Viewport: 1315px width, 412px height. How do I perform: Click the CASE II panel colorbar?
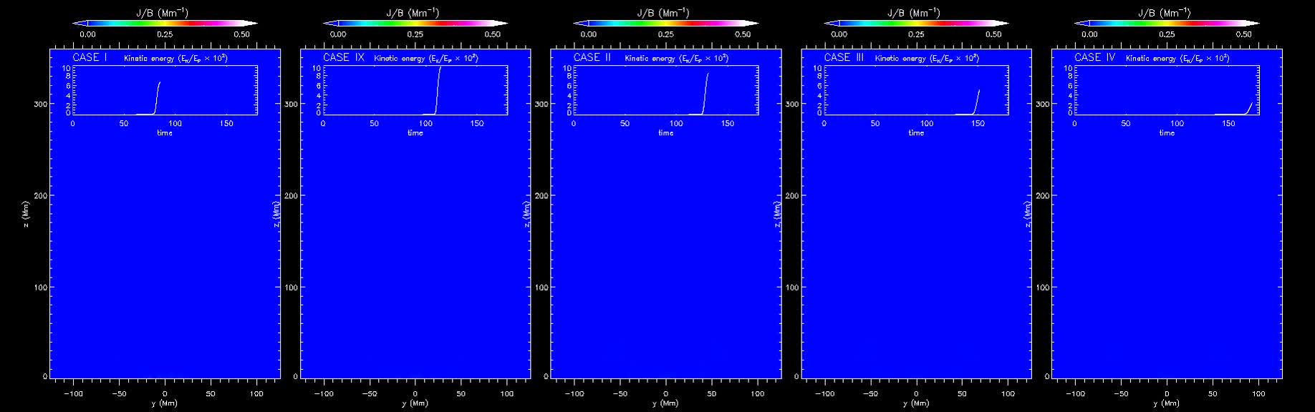665,23
